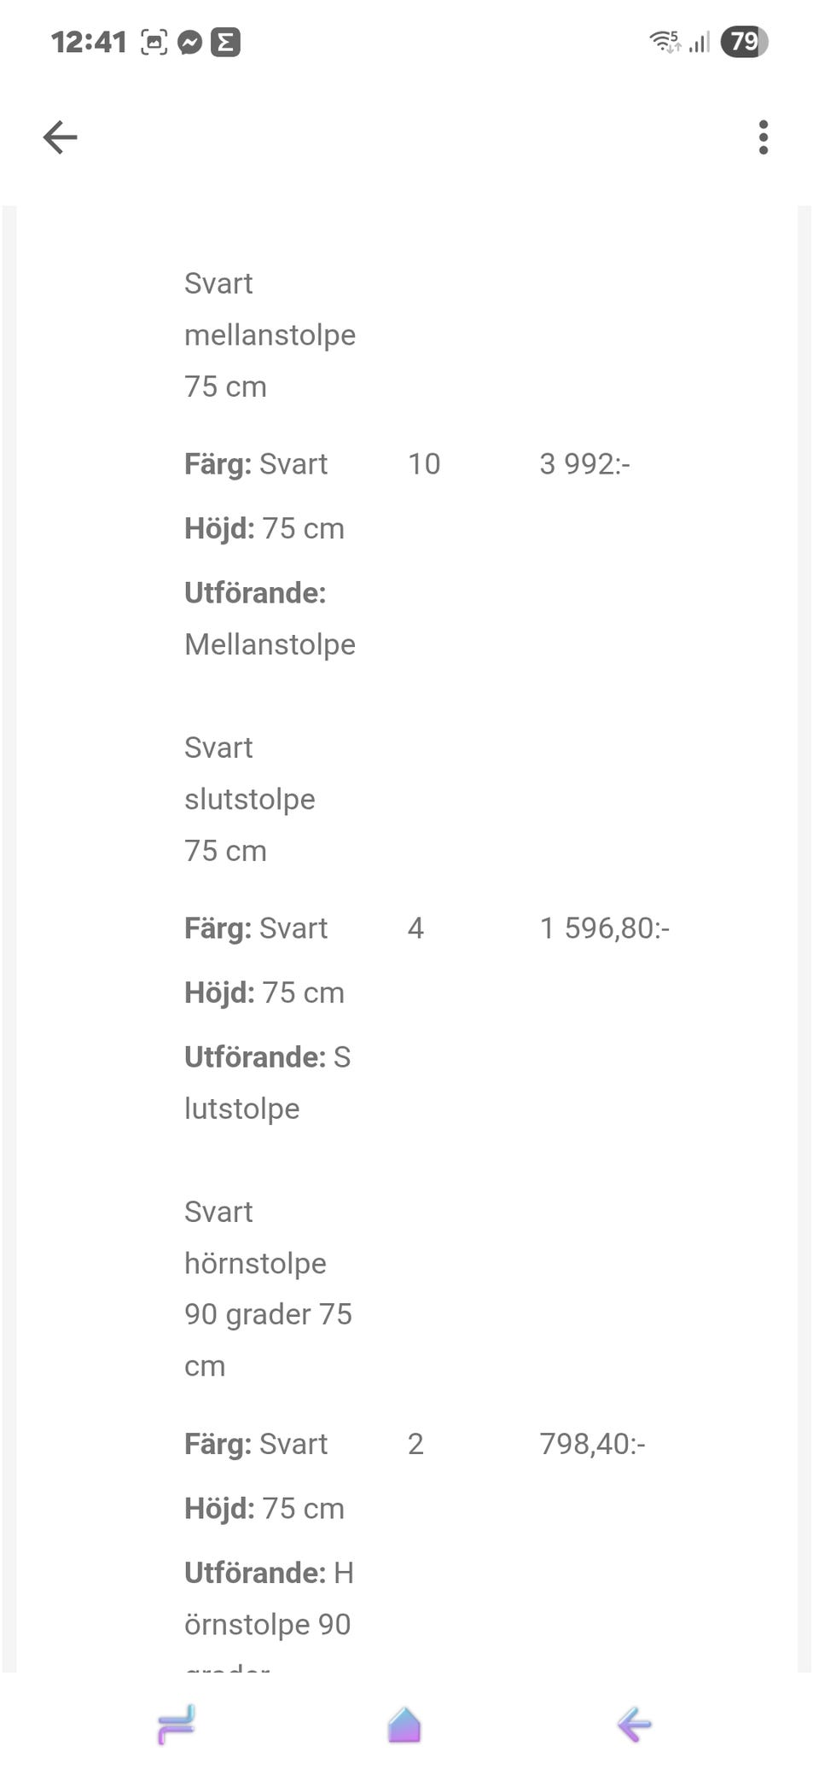
Task: Tap the Messenger notification icon in the status bar
Action: click(190, 42)
